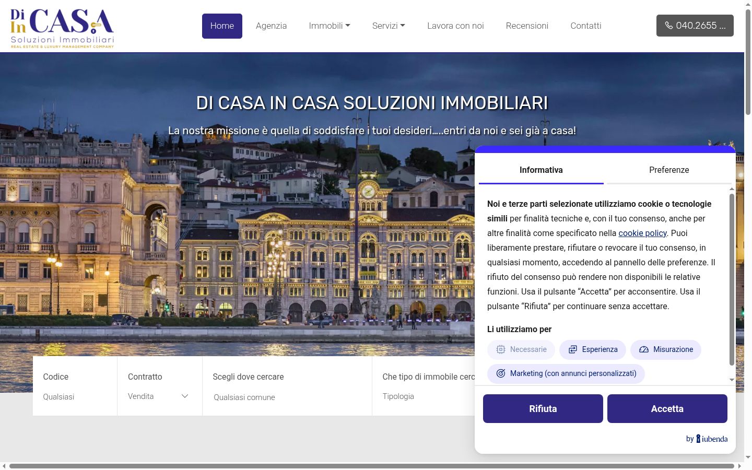Image resolution: width=752 pixels, height=470 pixels.
Task: Call the 040.2655 phone button
Action: coord(695,26)
